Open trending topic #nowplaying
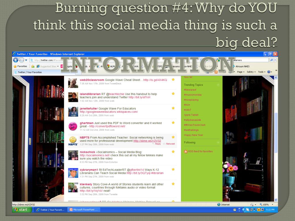The height and width of the screenshot is (221, 295). [x=191, y=100]
